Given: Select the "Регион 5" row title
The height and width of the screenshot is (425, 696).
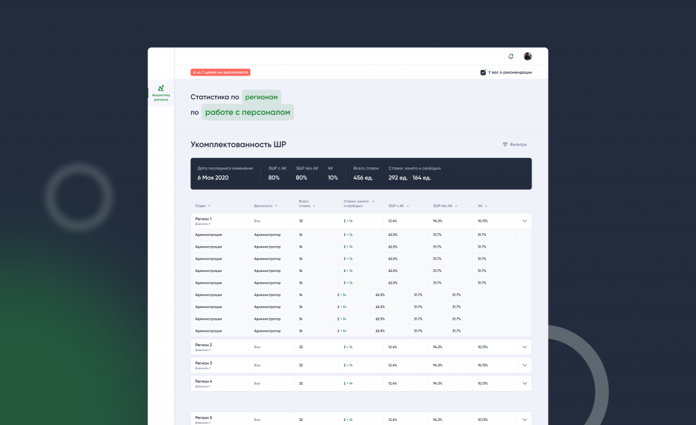Looking at the screenshot, I should tap(204, 418).
